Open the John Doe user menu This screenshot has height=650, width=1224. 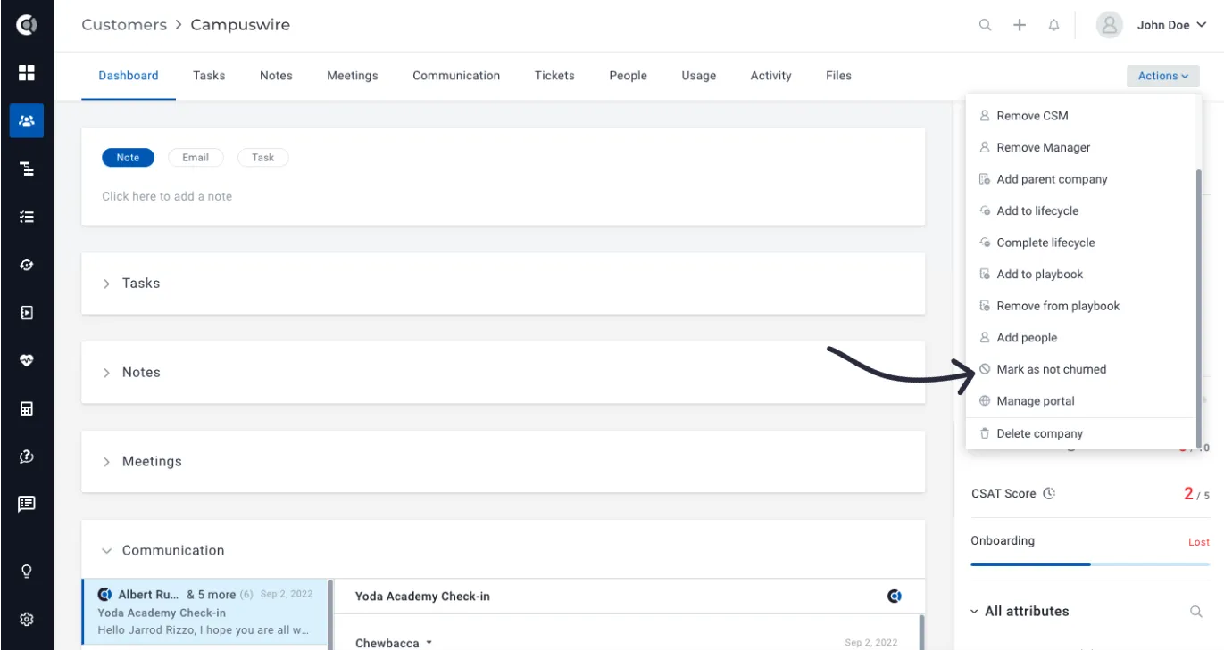point(1171,25)
